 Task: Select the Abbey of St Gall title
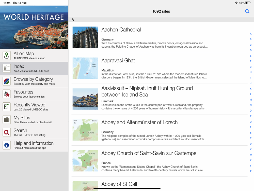(x=119, y=184)
